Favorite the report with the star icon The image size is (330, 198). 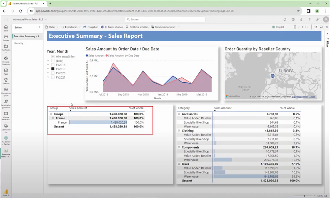pyautogui.click(x=327, y=27)
